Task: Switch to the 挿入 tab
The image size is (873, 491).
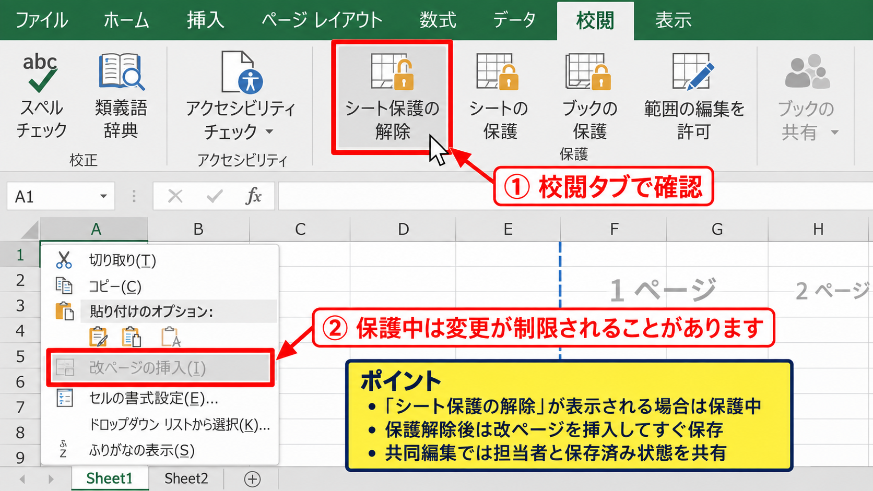Action: [x=206, y=20]
